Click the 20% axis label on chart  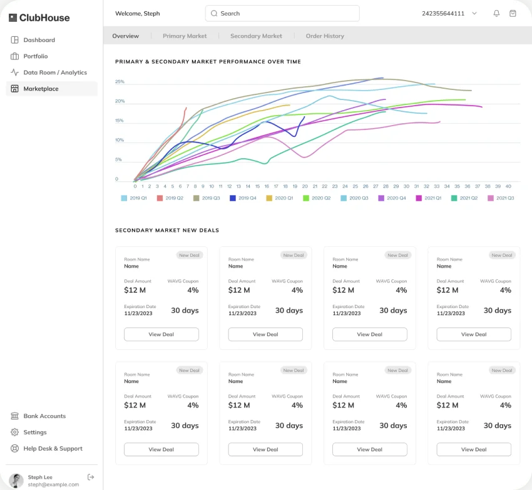(x=120, y=101)
